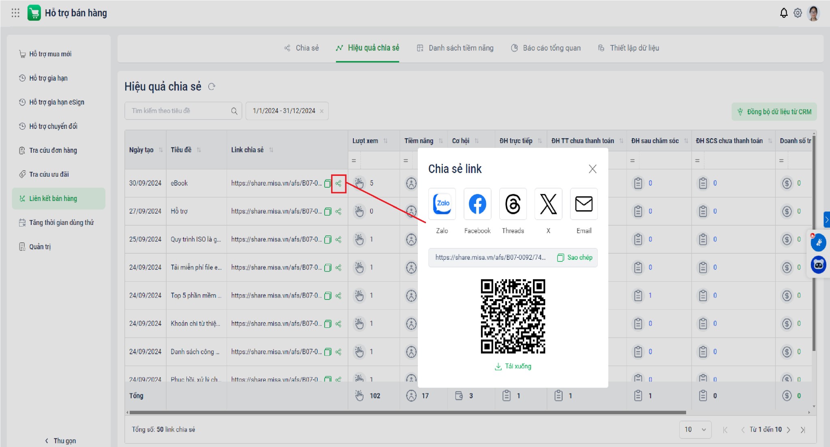Open app launcher grid icon
This screenshot has width=830, height=447.
[15, 13]
